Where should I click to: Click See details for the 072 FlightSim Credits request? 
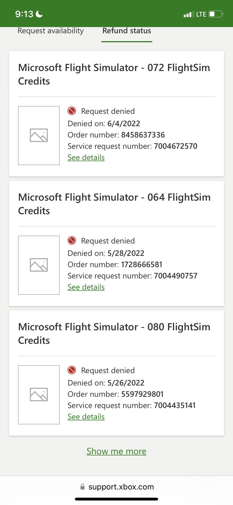pos(86,158)
